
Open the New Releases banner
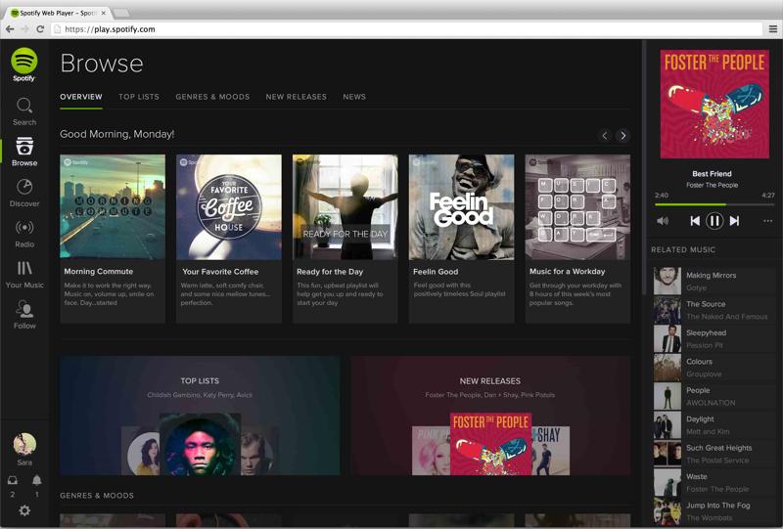[490, 416]
